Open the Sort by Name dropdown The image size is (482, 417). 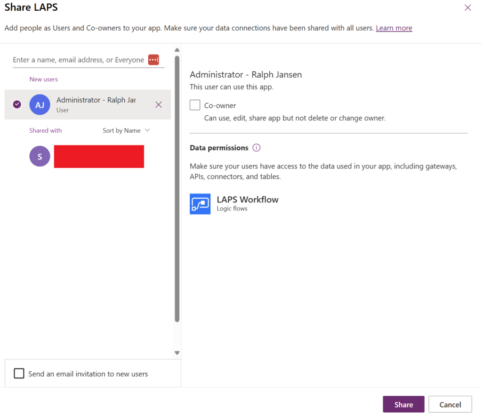(126, 130)
